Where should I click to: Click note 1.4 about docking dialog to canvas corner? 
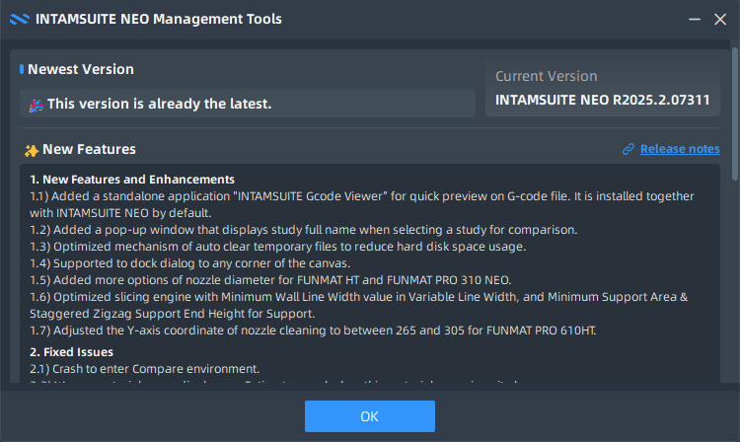(190, 263)
